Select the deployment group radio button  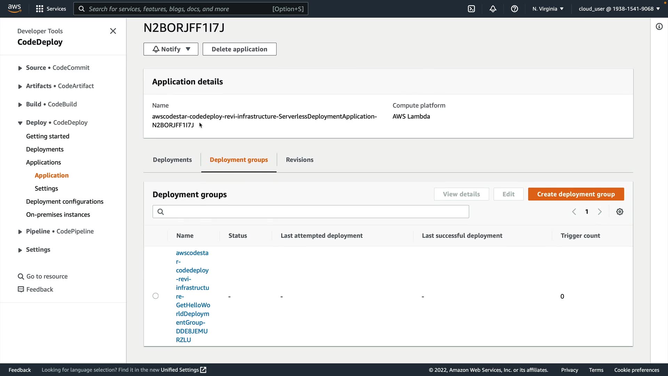click(156, 296)
